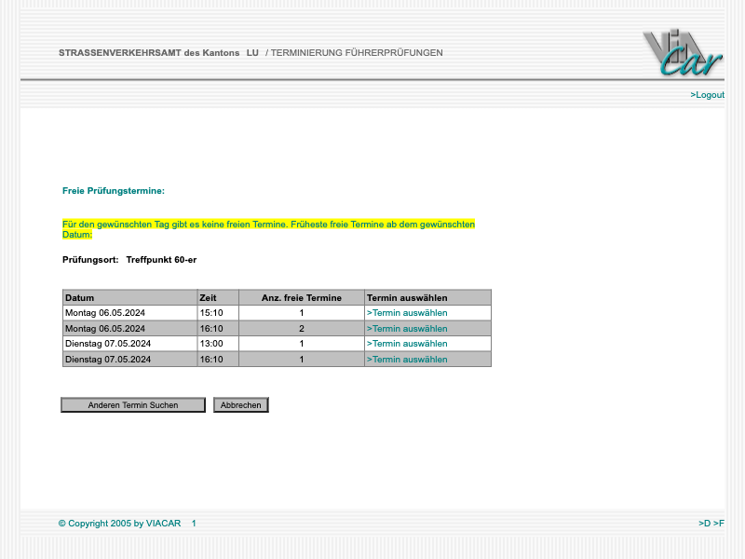Choose Termin auswählen for Montag 16:10
This screenshot has height=559, width=745.
pyautogui.click(x=407, y=329)
